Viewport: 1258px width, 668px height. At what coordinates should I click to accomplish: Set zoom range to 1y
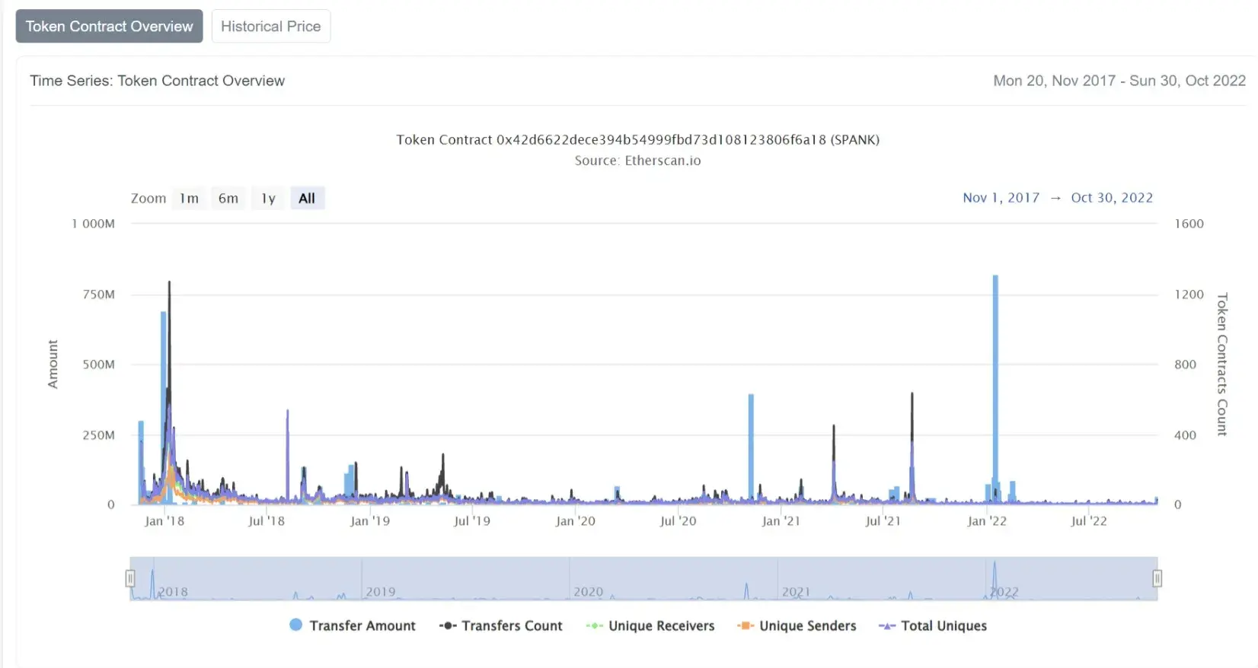click(x=268, y=199)
